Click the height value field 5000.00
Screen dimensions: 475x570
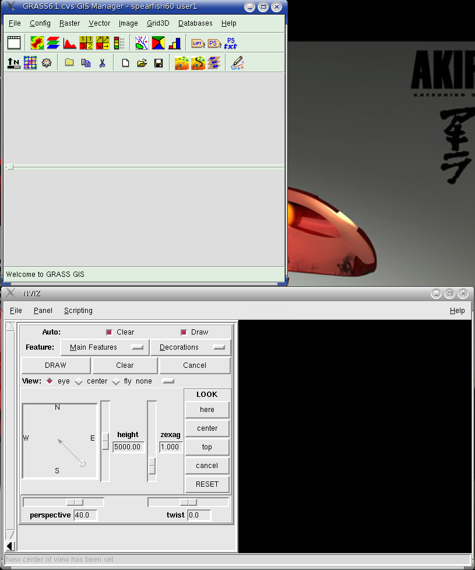point(128,447)
